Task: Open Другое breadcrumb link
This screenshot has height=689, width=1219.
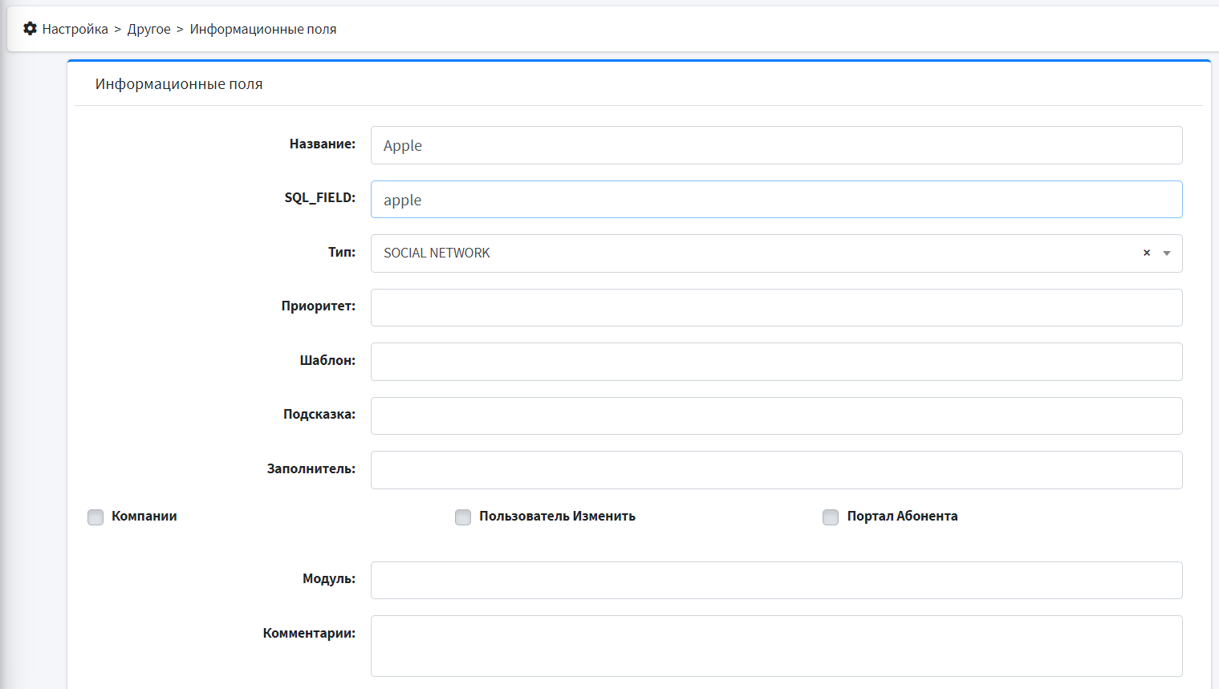Action: (148, 29)
